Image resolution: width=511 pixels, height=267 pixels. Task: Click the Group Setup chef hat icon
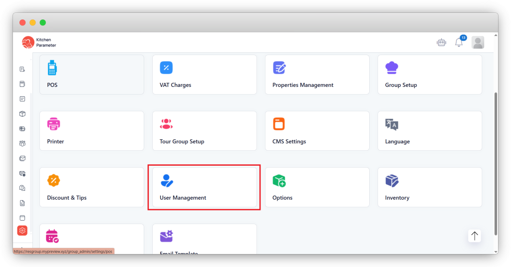coord(392,68)
